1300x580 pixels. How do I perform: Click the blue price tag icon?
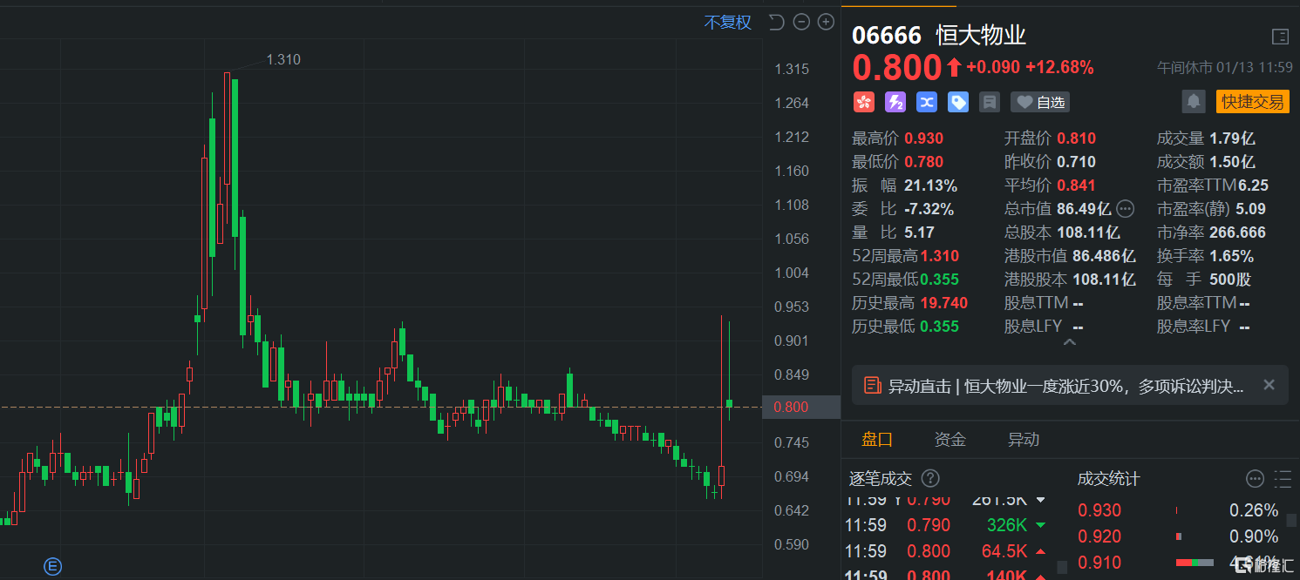coord(957,102)
